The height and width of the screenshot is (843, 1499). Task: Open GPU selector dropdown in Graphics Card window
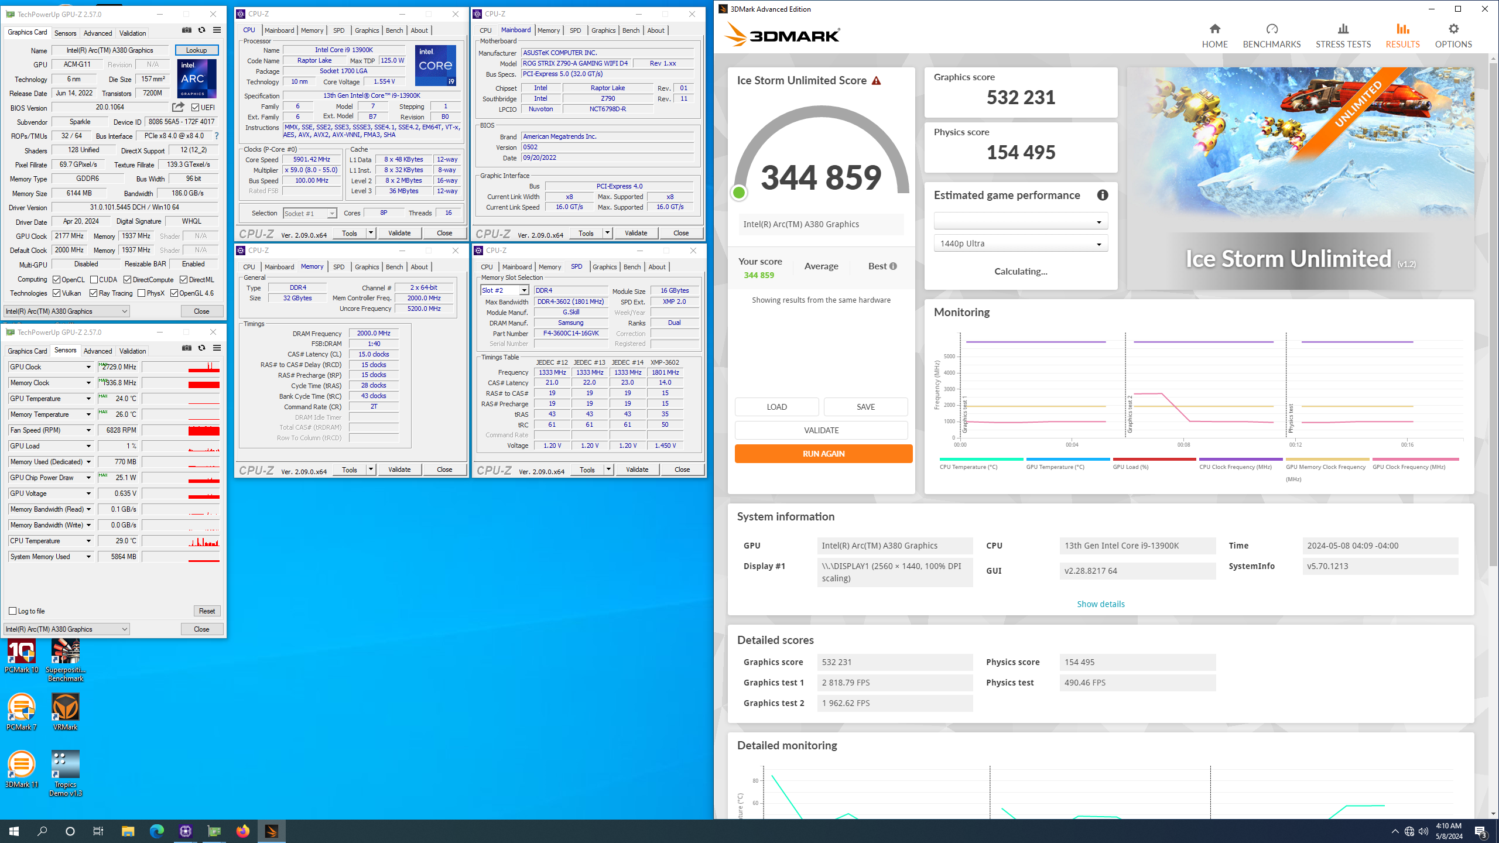[66, 311]
